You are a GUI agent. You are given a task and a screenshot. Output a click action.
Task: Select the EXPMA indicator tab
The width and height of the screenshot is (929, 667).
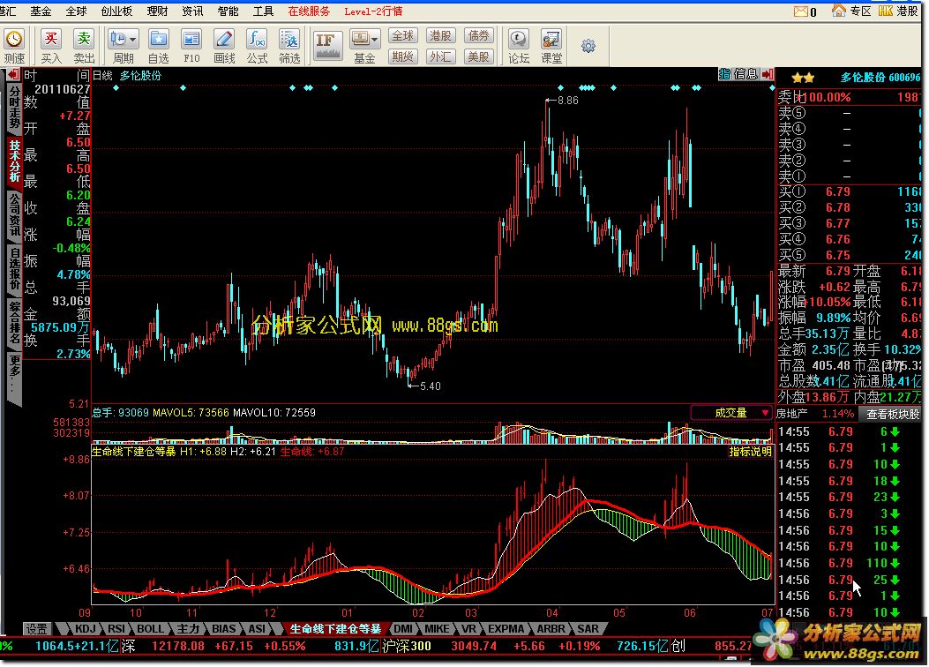[506, 628]
